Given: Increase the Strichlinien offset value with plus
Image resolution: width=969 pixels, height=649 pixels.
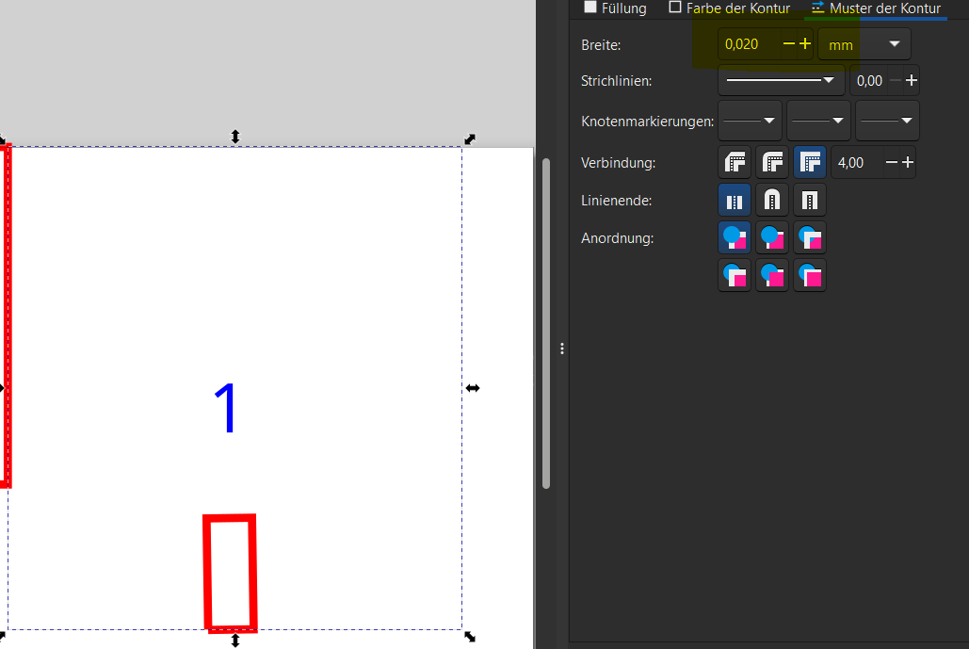Looking at the screenshot, I should tap(911, 80).
